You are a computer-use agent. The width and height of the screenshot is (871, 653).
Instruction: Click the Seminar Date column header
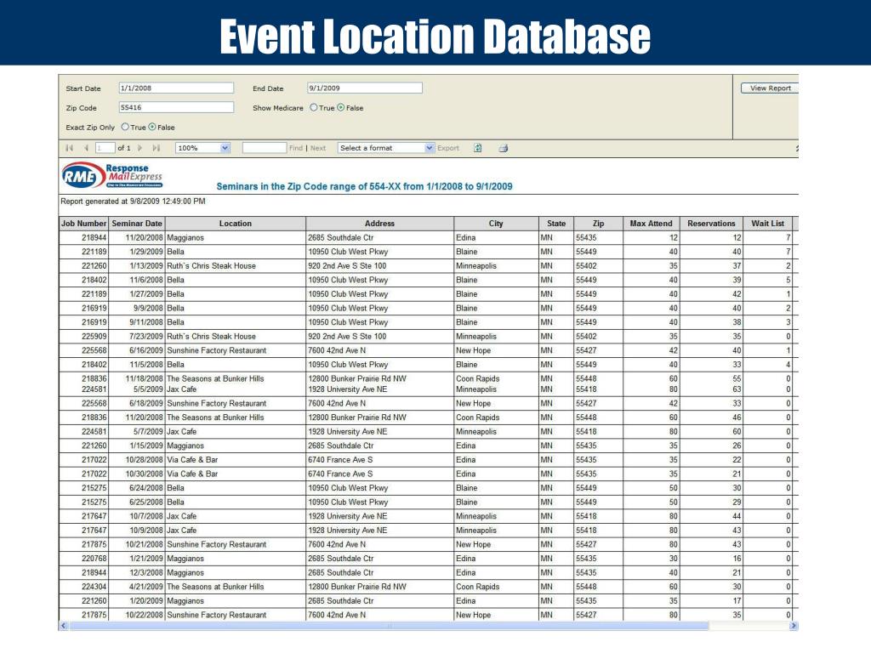tap(137, 224)
